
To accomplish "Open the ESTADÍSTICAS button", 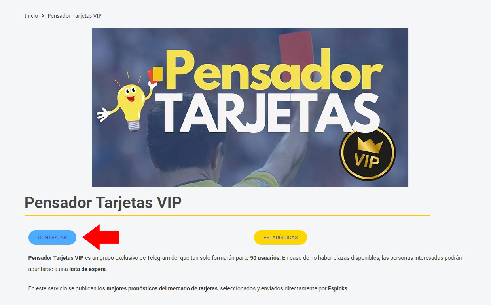I will 281,238.
